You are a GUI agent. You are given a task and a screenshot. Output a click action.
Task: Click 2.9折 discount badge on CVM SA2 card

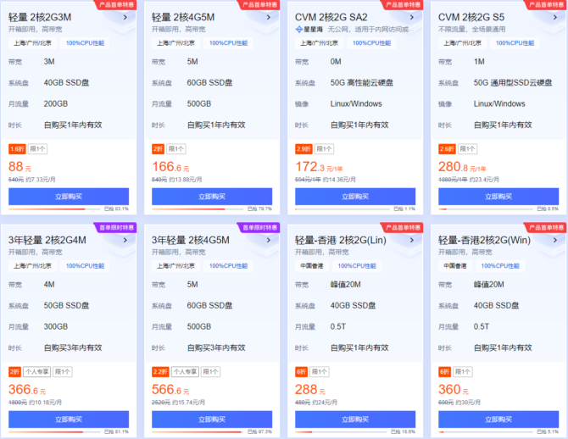click(x=303, y=148)
